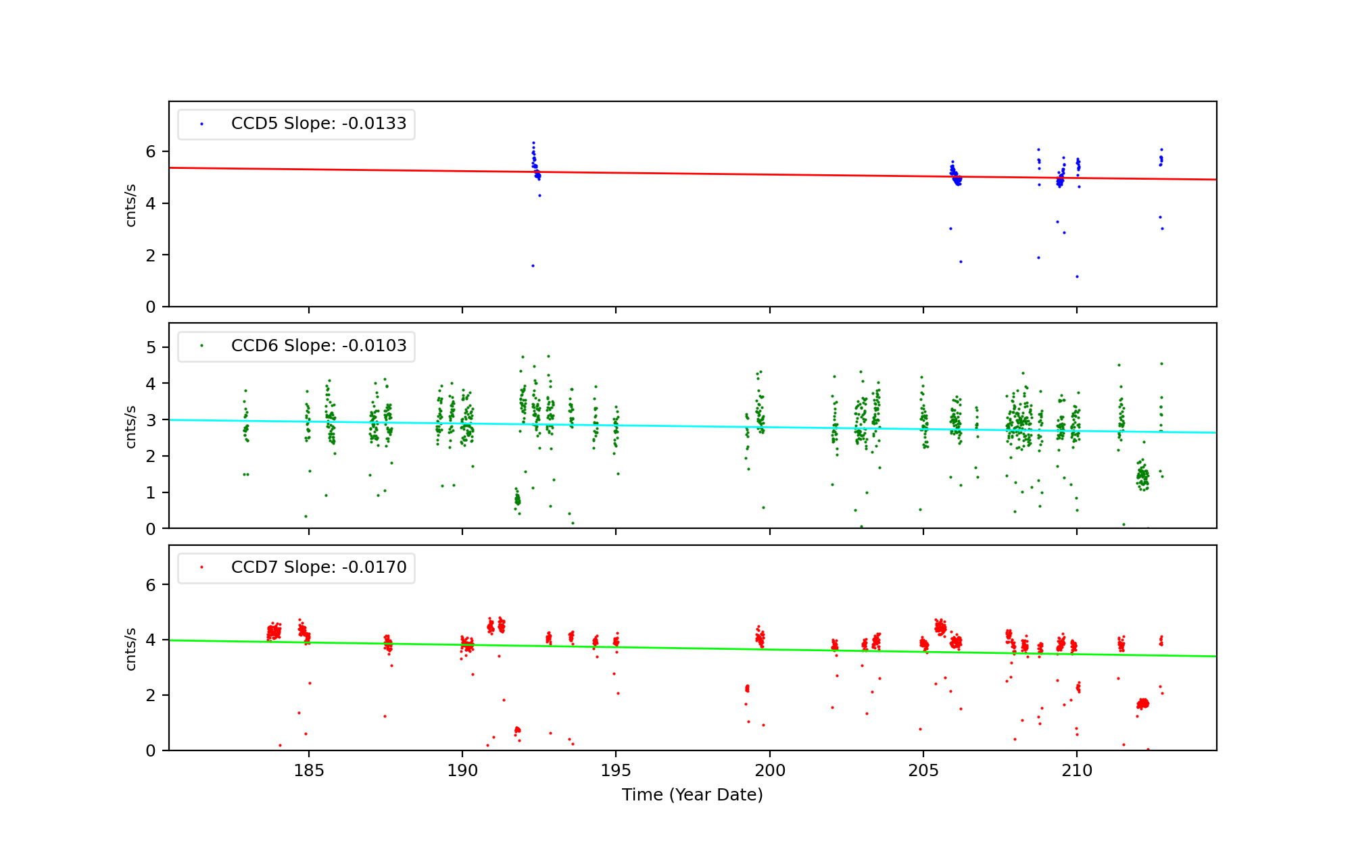
Task: Click the red CCD7 legend marker dot
Action: pos(201,567)
